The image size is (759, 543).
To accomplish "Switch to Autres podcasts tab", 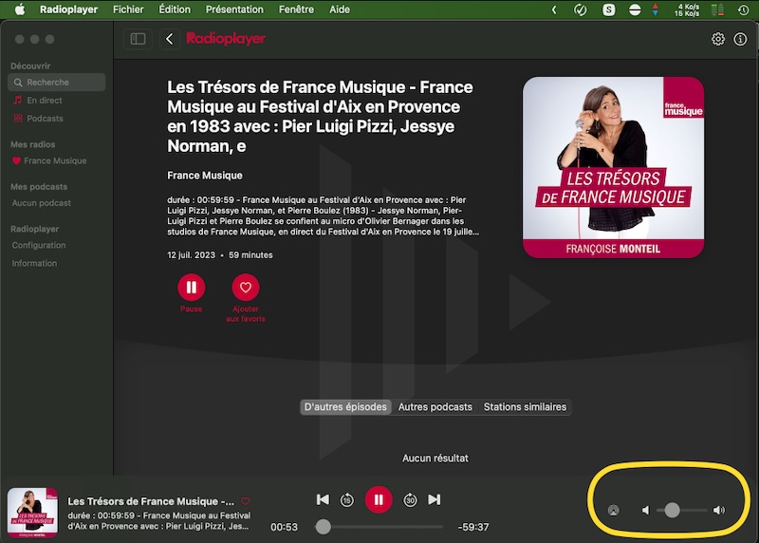I will coord(435,407).
